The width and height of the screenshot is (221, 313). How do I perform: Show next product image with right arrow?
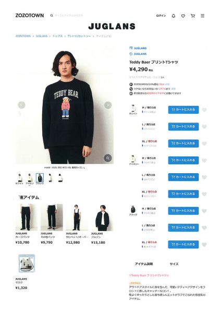[108, 105]
